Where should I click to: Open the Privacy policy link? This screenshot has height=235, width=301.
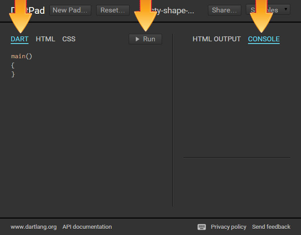click(x=228, y=227)
